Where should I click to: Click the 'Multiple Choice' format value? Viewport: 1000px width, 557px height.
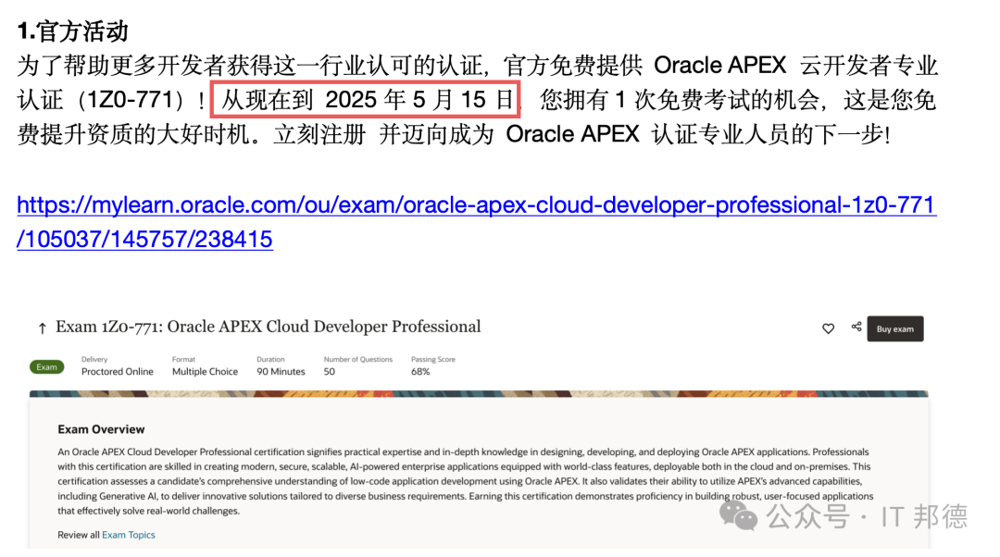205,372
